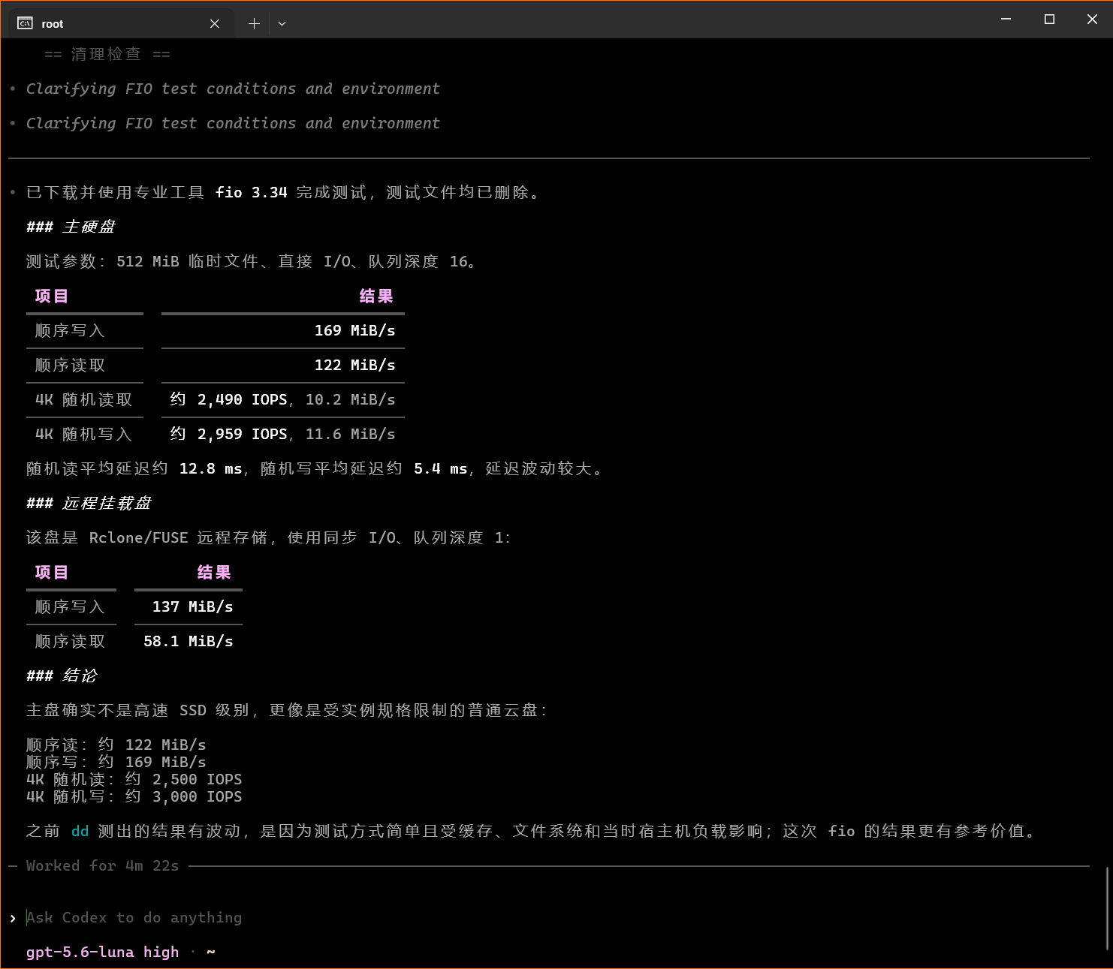Click the '137 MiB/s' result cell
The height and width of the screenshot is (969, 1113).
click(x=192, y=606)
